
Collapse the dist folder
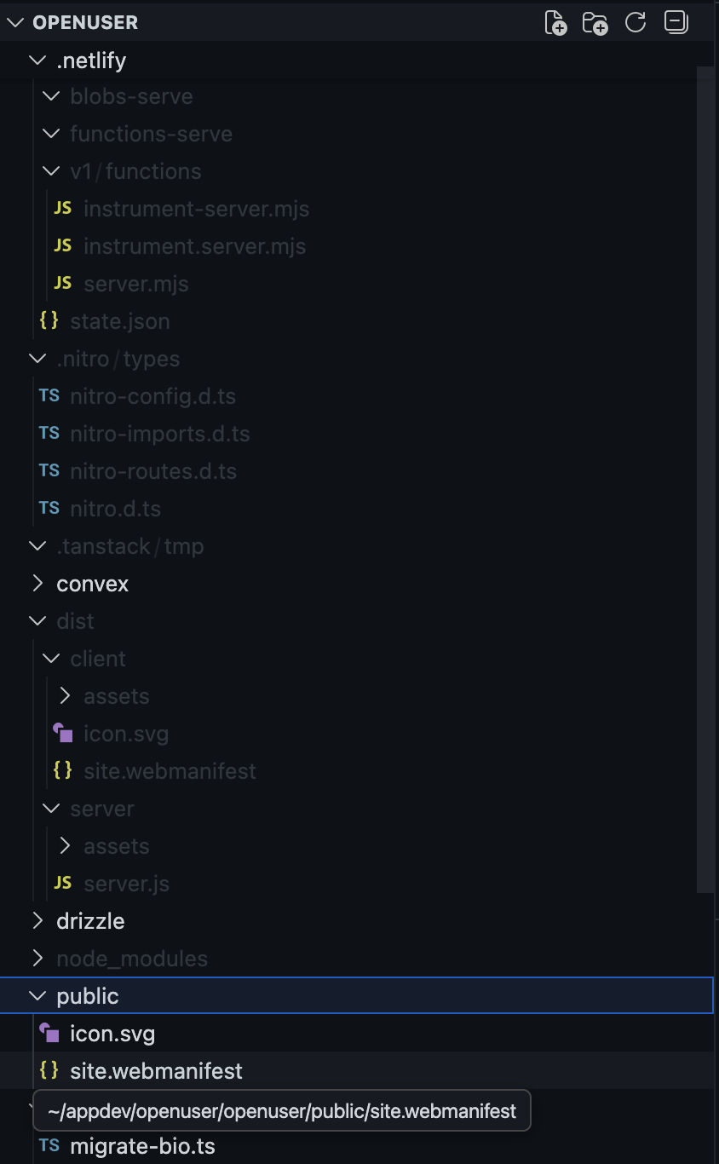tap(37, 621)
